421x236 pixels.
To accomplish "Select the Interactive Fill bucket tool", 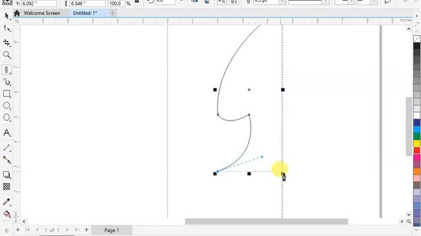I will [7, 214].
